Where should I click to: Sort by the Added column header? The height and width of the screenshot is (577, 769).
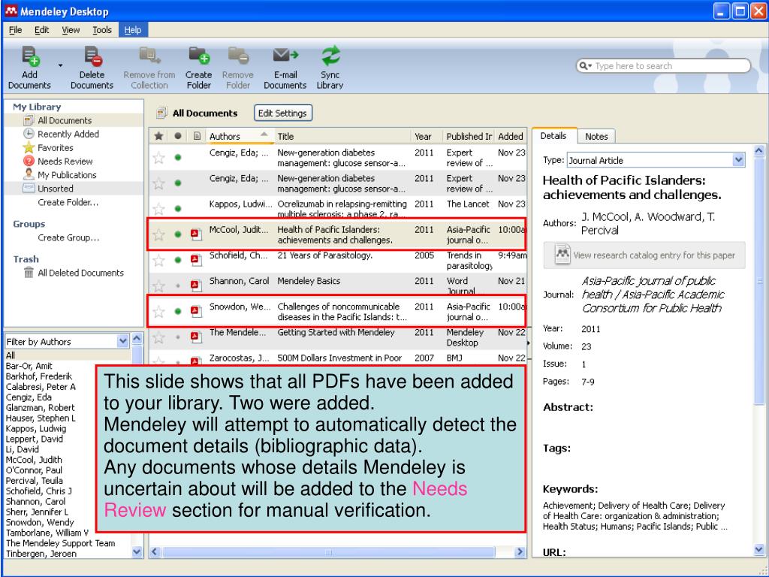point(511,137)
